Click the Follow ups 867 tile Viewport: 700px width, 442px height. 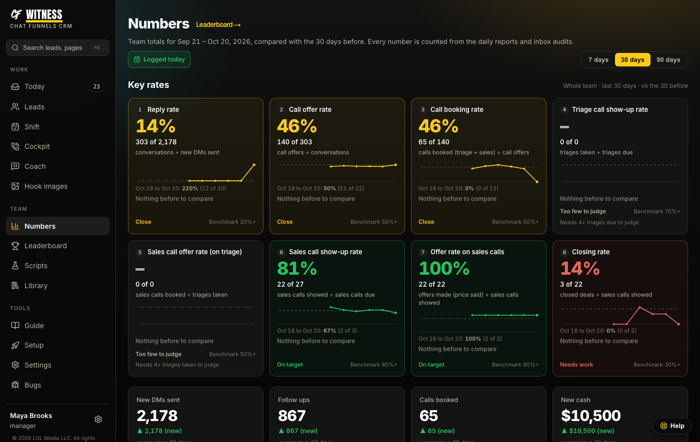(x=337, y=414)
